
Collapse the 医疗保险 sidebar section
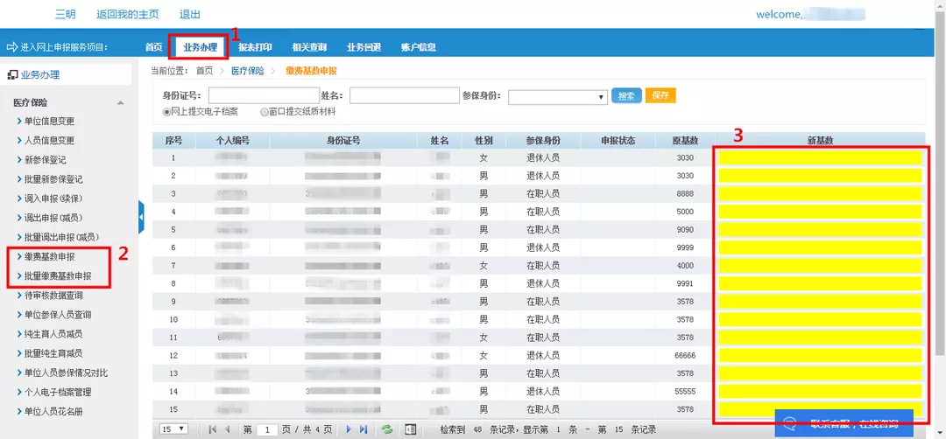(x=121, y=103)
